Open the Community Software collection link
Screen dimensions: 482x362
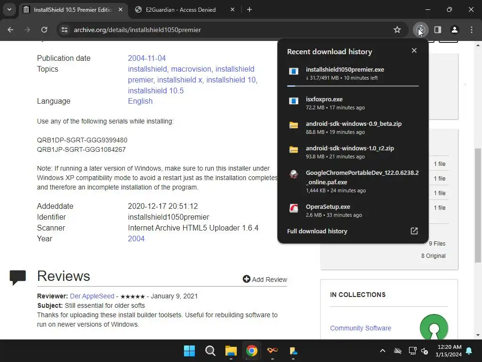361,328
